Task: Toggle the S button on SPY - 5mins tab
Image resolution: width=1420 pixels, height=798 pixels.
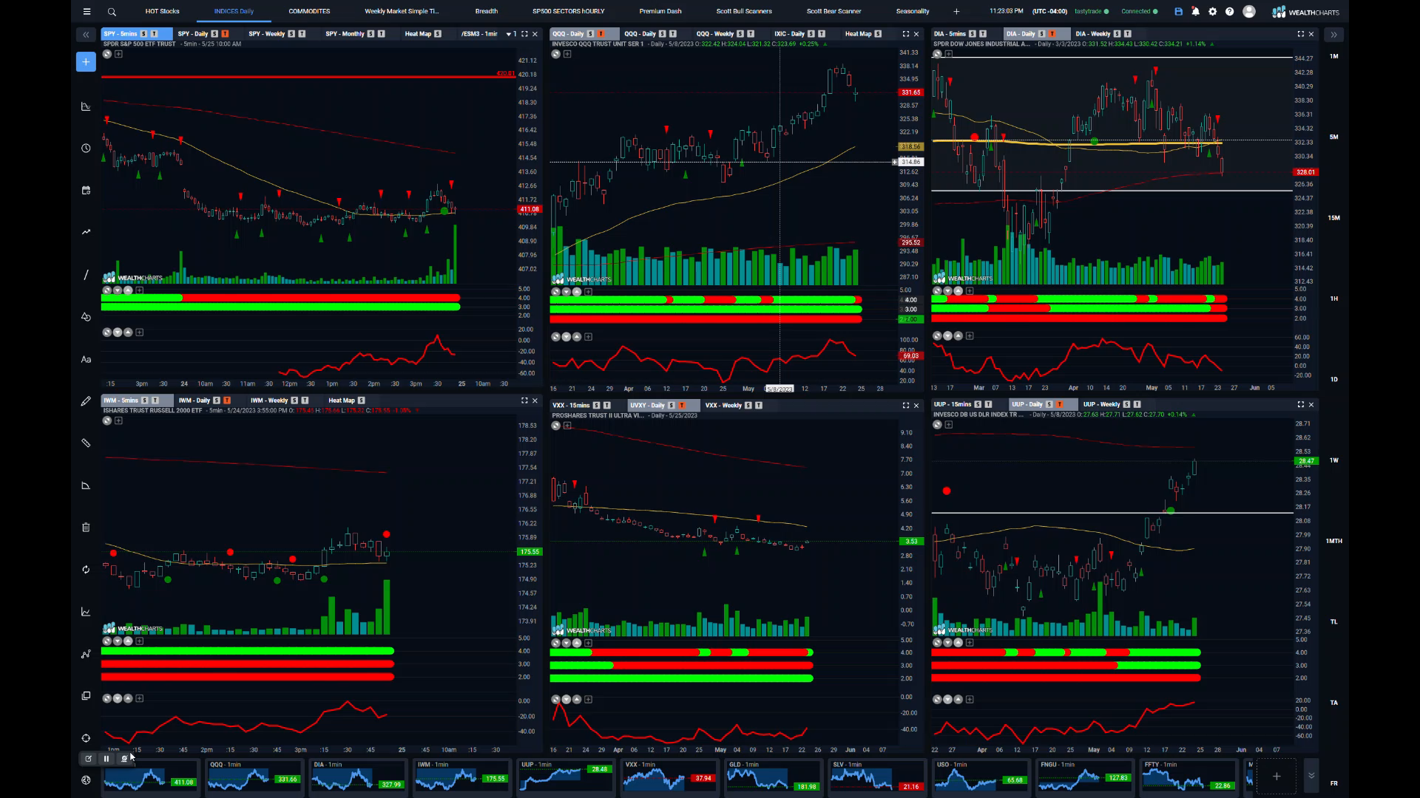Action: (143, 34)
